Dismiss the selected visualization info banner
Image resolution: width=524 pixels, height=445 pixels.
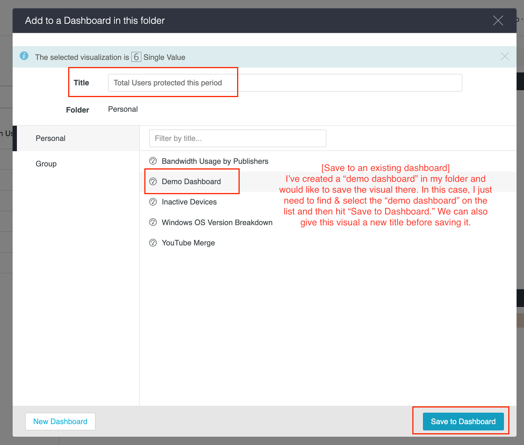click(505, 56)
